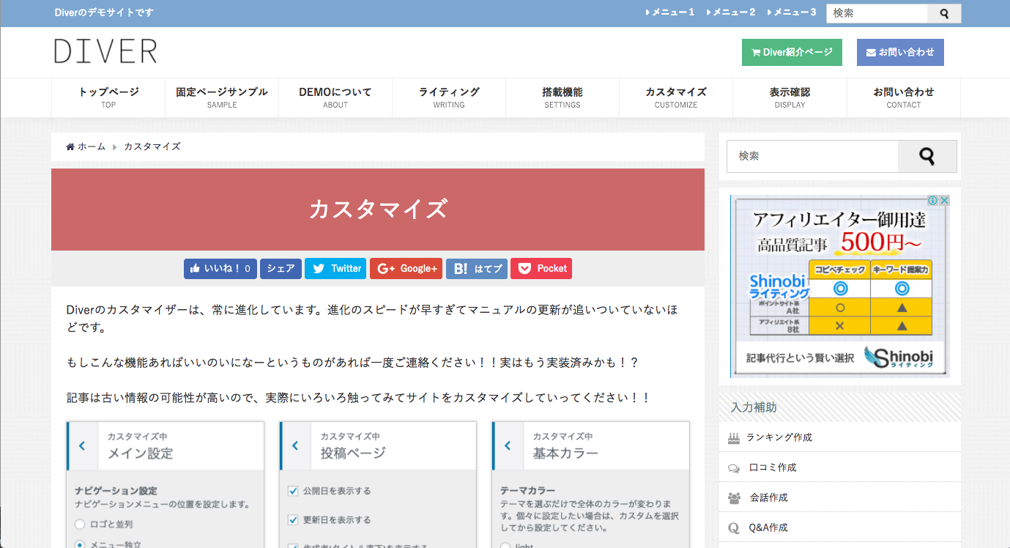Click the back chevron in メイン設定 panel
The image size is (1010, 548).
[x=82, y=445]
